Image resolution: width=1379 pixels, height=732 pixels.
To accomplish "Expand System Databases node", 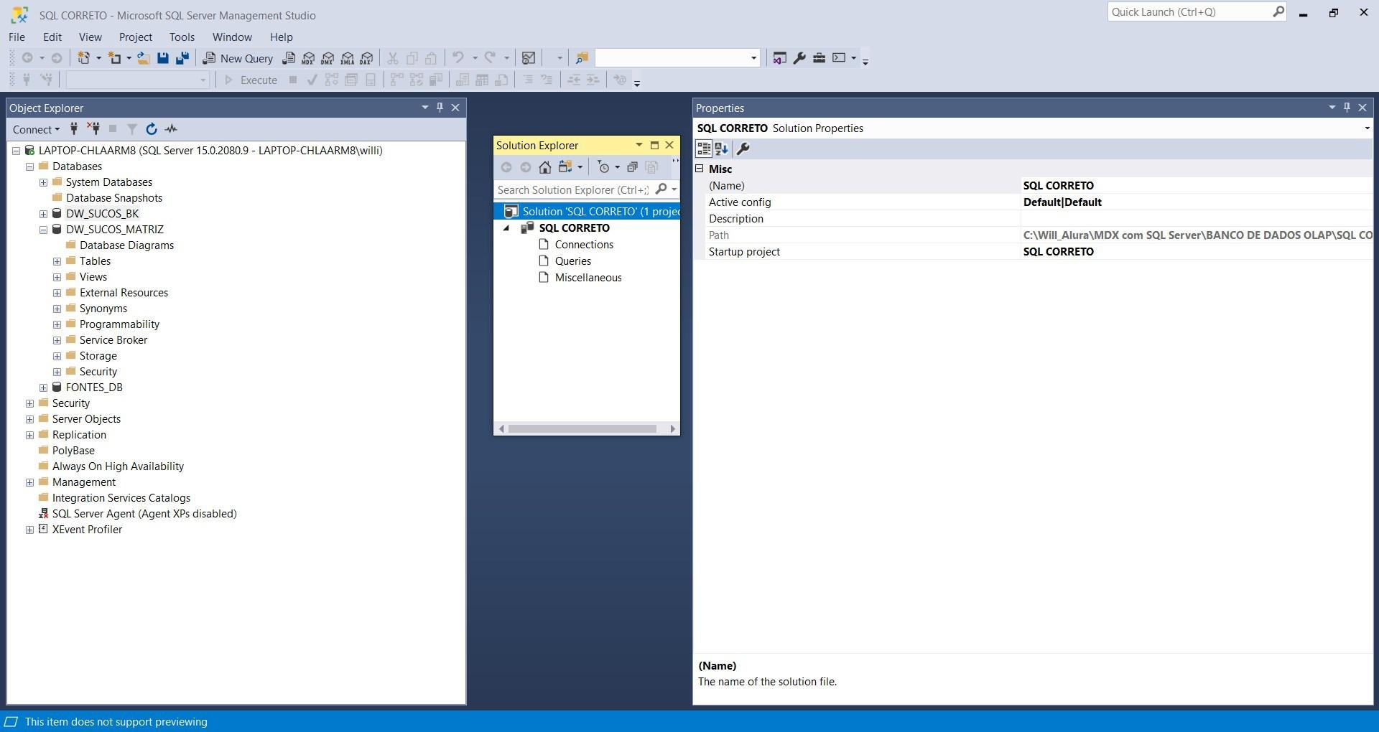I will point(43,182).
